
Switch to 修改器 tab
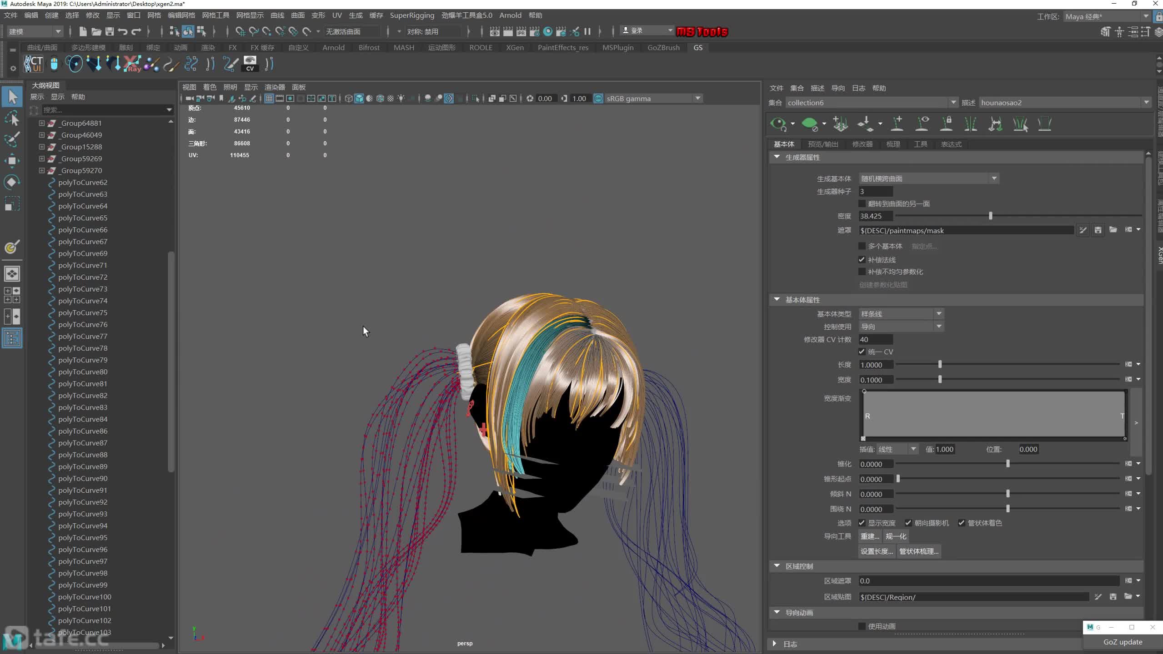pos(862,144)
